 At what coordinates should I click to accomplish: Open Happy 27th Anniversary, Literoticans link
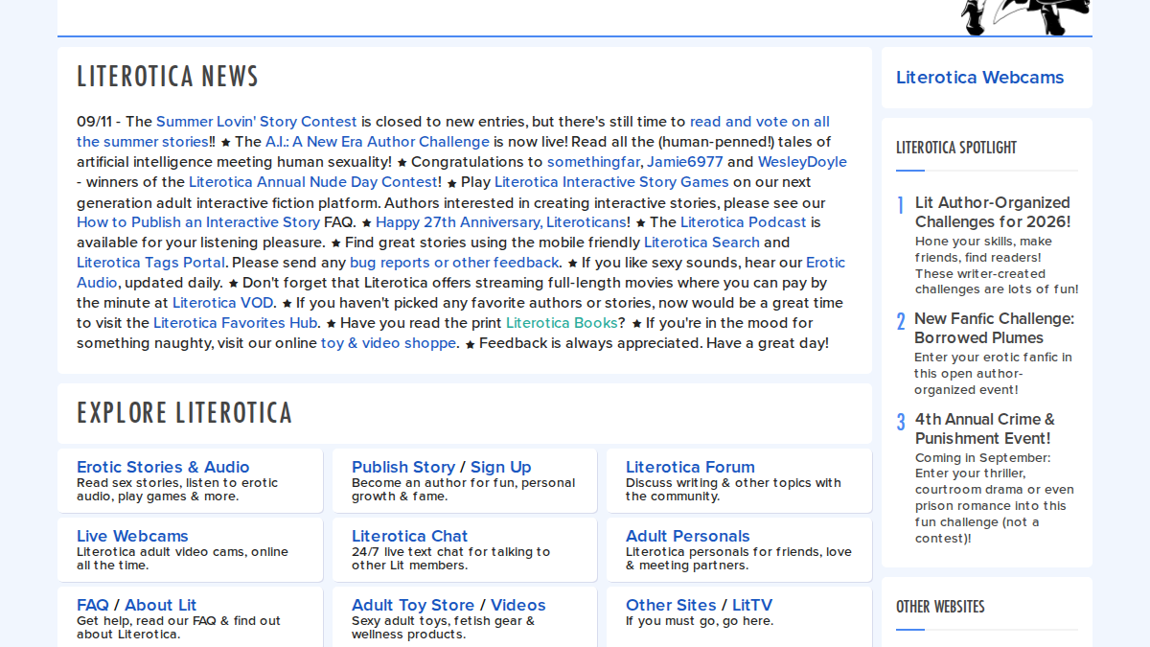pyautogui.click(x=500, y=222)
